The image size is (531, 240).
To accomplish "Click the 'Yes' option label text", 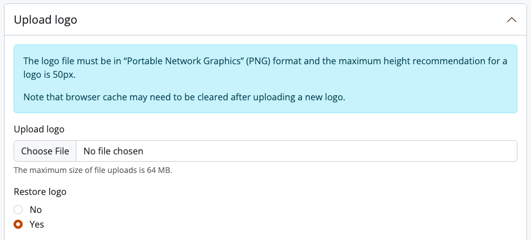I will point(37,224).
